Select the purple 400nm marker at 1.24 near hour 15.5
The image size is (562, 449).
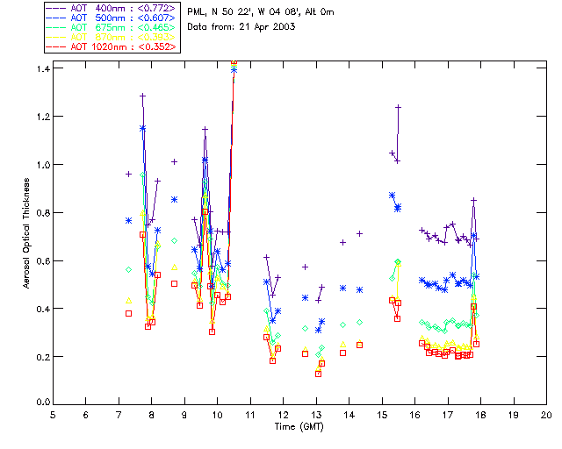click(x=398, y=107)
